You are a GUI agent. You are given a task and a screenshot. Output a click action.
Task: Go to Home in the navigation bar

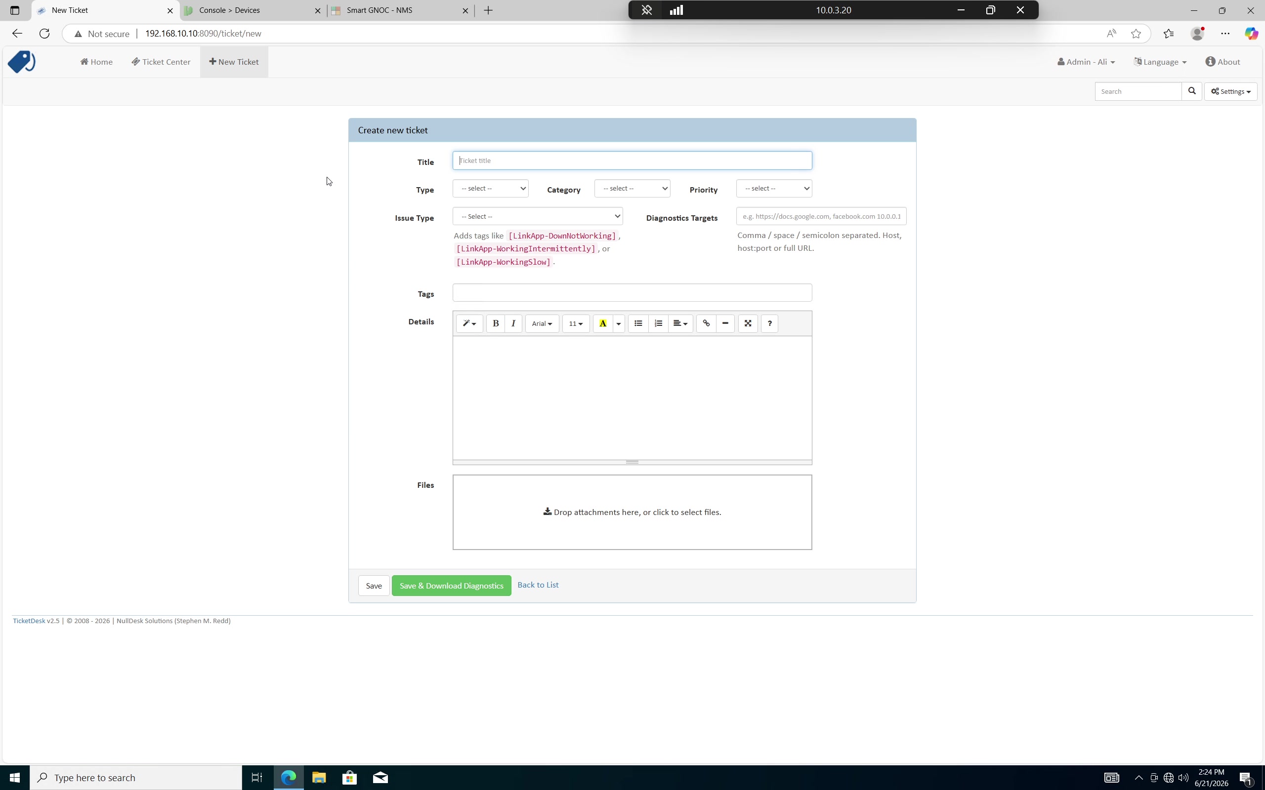[96, 62]
